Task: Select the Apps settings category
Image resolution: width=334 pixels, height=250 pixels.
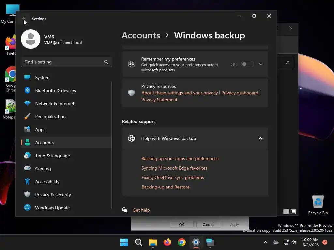Action: point(67,130)
